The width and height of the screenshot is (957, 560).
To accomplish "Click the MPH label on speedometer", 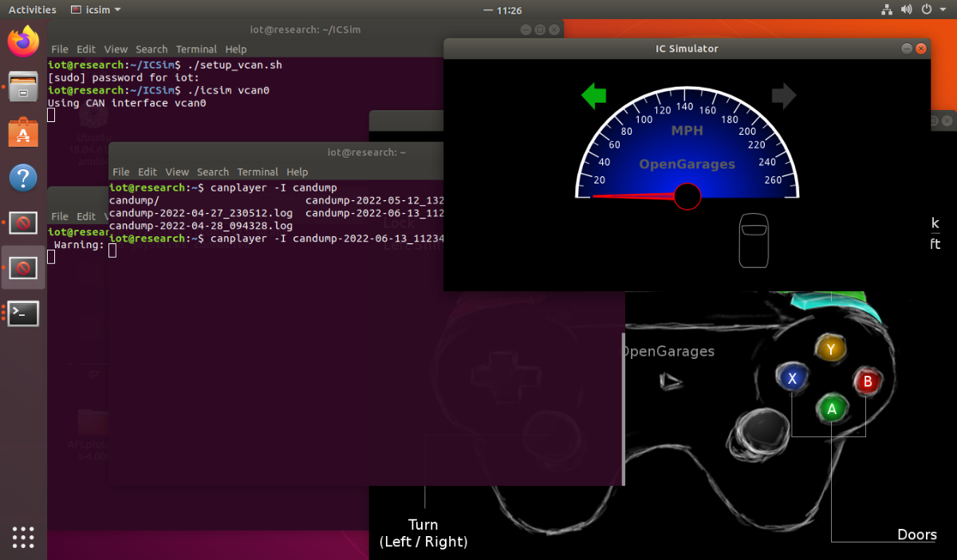I will point(687,130).
